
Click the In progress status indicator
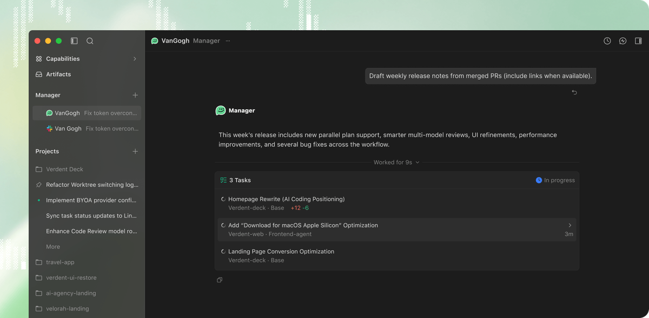click(555, 180)
